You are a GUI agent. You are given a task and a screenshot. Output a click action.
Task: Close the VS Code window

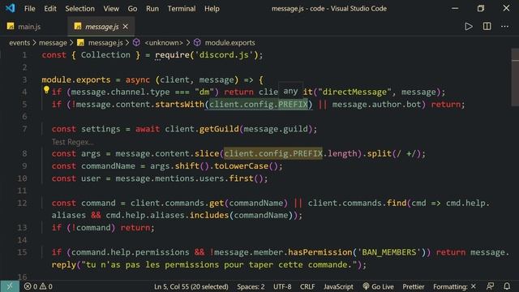506,8
